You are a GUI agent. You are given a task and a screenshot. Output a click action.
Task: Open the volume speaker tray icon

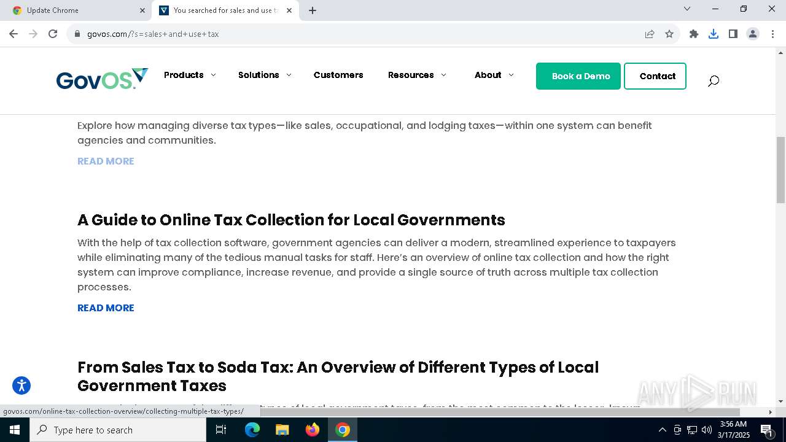(707, 430)
